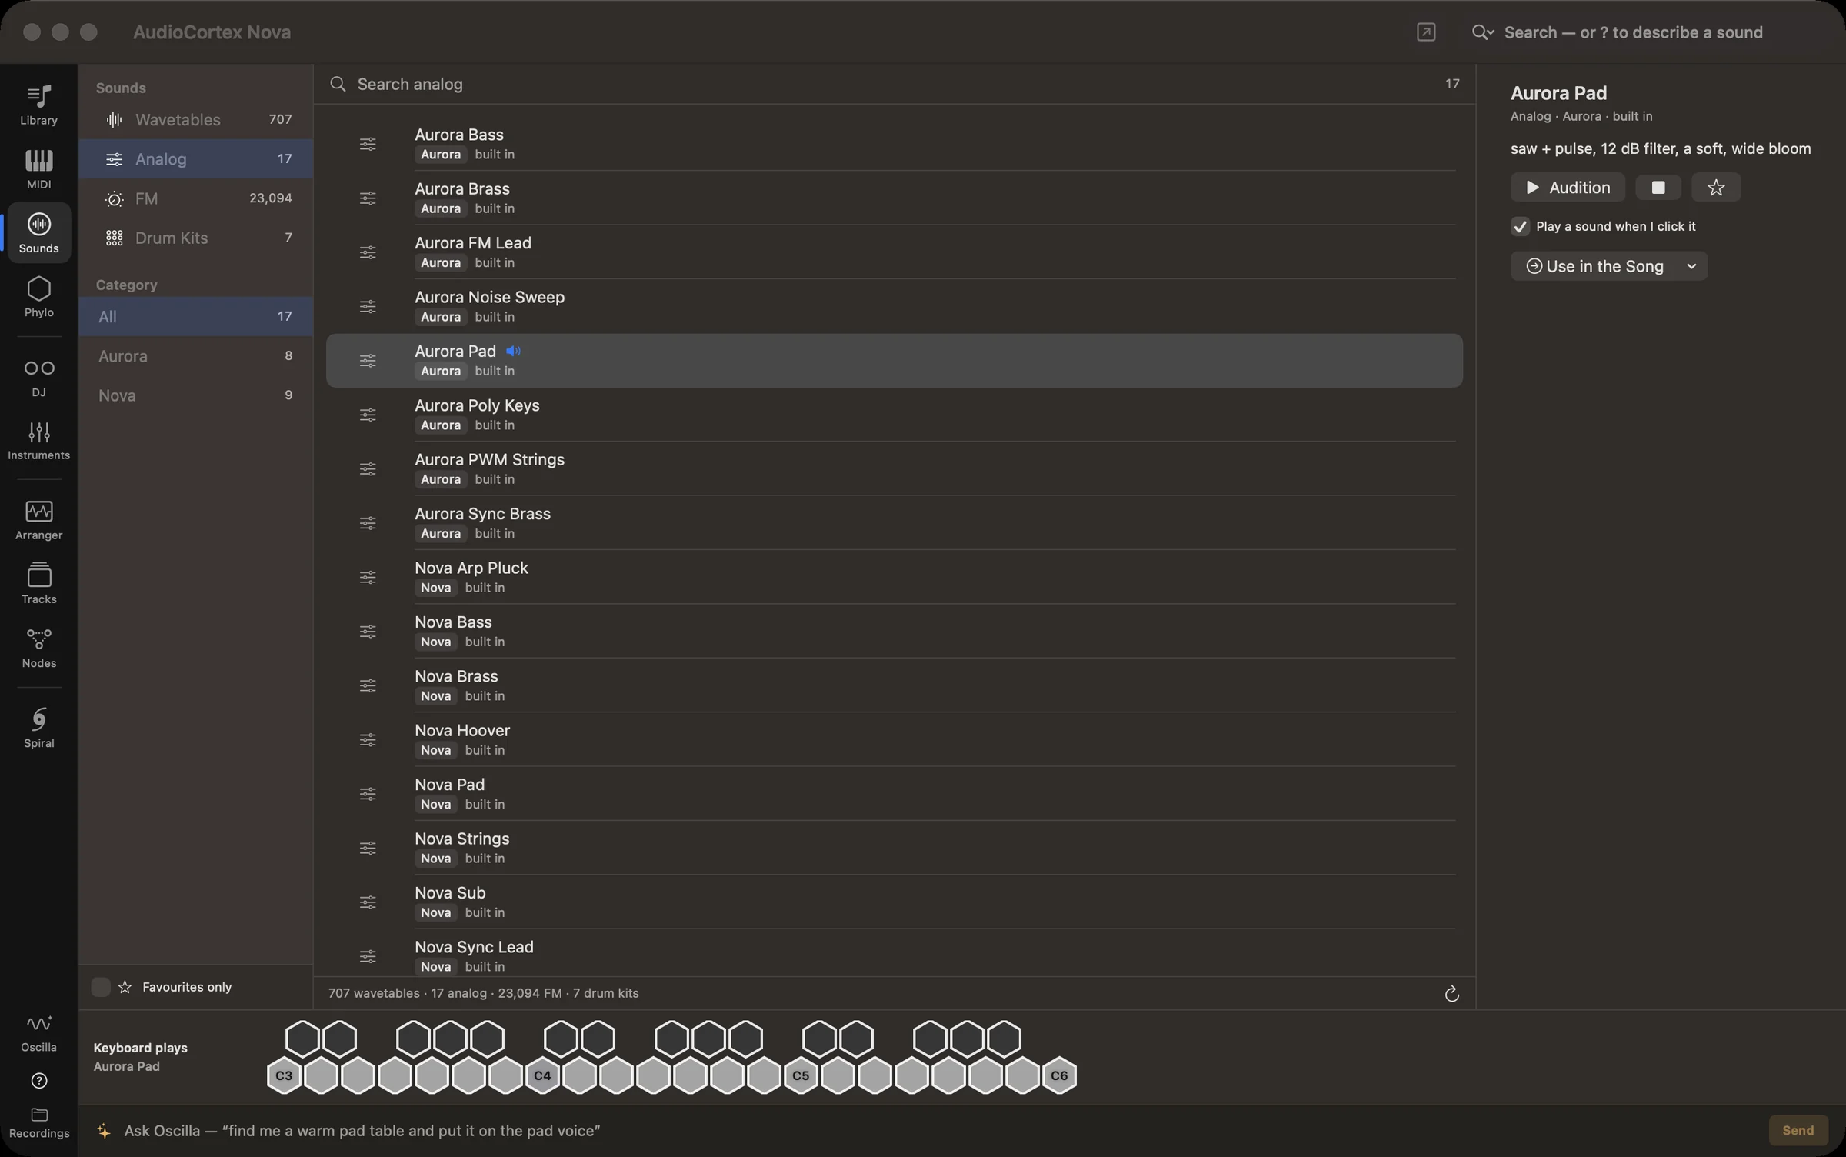This screenshot has width=1846, height=1157.
Task: Click the pop-out window icon in title bar
Action: click(1426, 32)
